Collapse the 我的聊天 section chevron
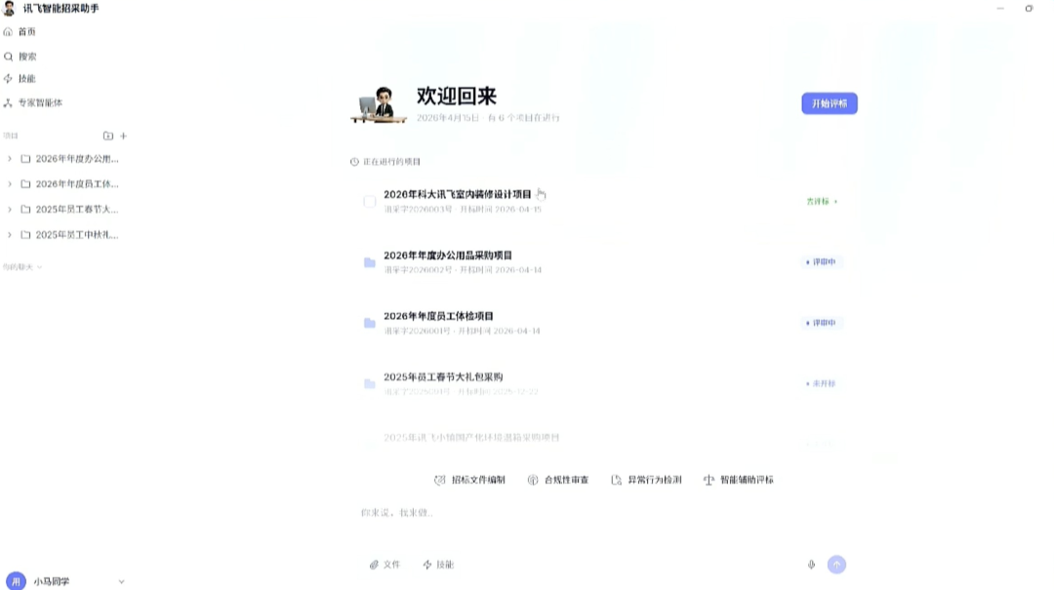The image size is (1054, 590). tap(39, 267)
